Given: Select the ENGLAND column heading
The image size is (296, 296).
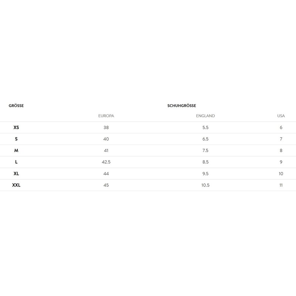Looking at the screenshot, I should [205, 116].
